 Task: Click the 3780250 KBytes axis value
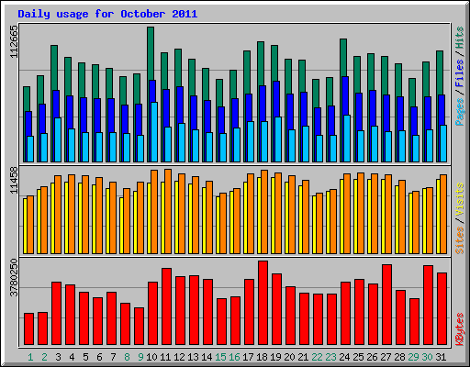pos(14,278)
